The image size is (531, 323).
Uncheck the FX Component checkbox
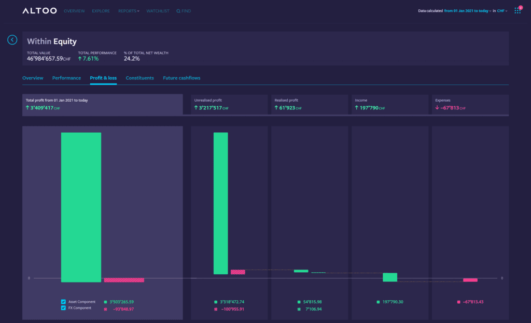point(63,308)
